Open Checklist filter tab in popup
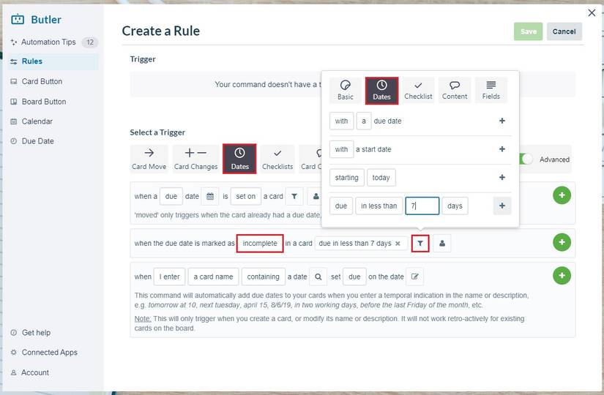The image size is (604, 395). pyautogui.click(x=418, y=91)
